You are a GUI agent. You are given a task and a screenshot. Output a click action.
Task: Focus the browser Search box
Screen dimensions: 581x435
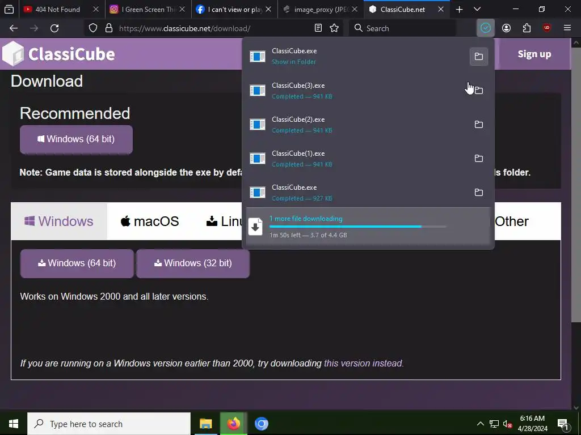(x=402, y=28)
